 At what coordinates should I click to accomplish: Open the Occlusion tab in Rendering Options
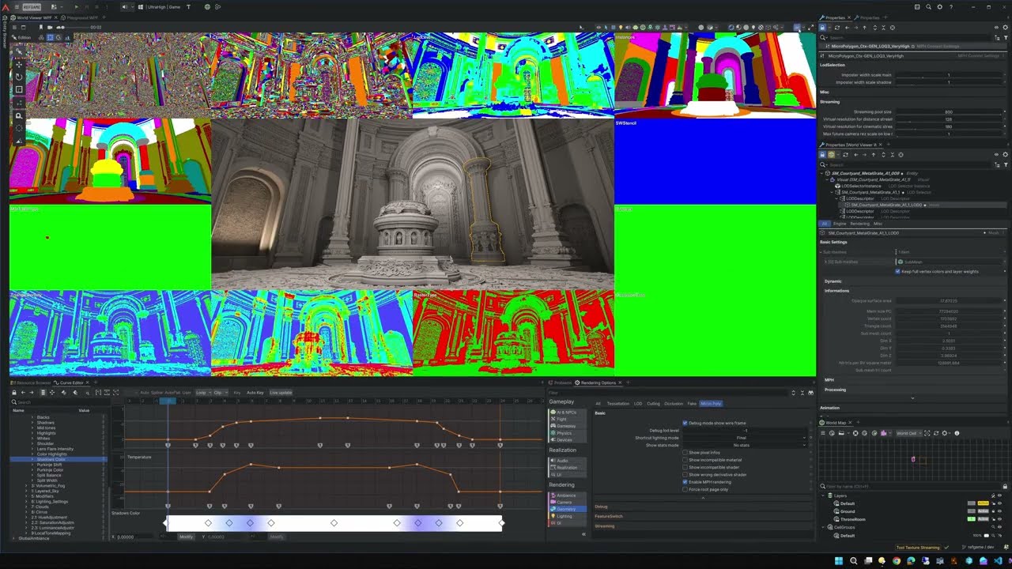(674, 404)
